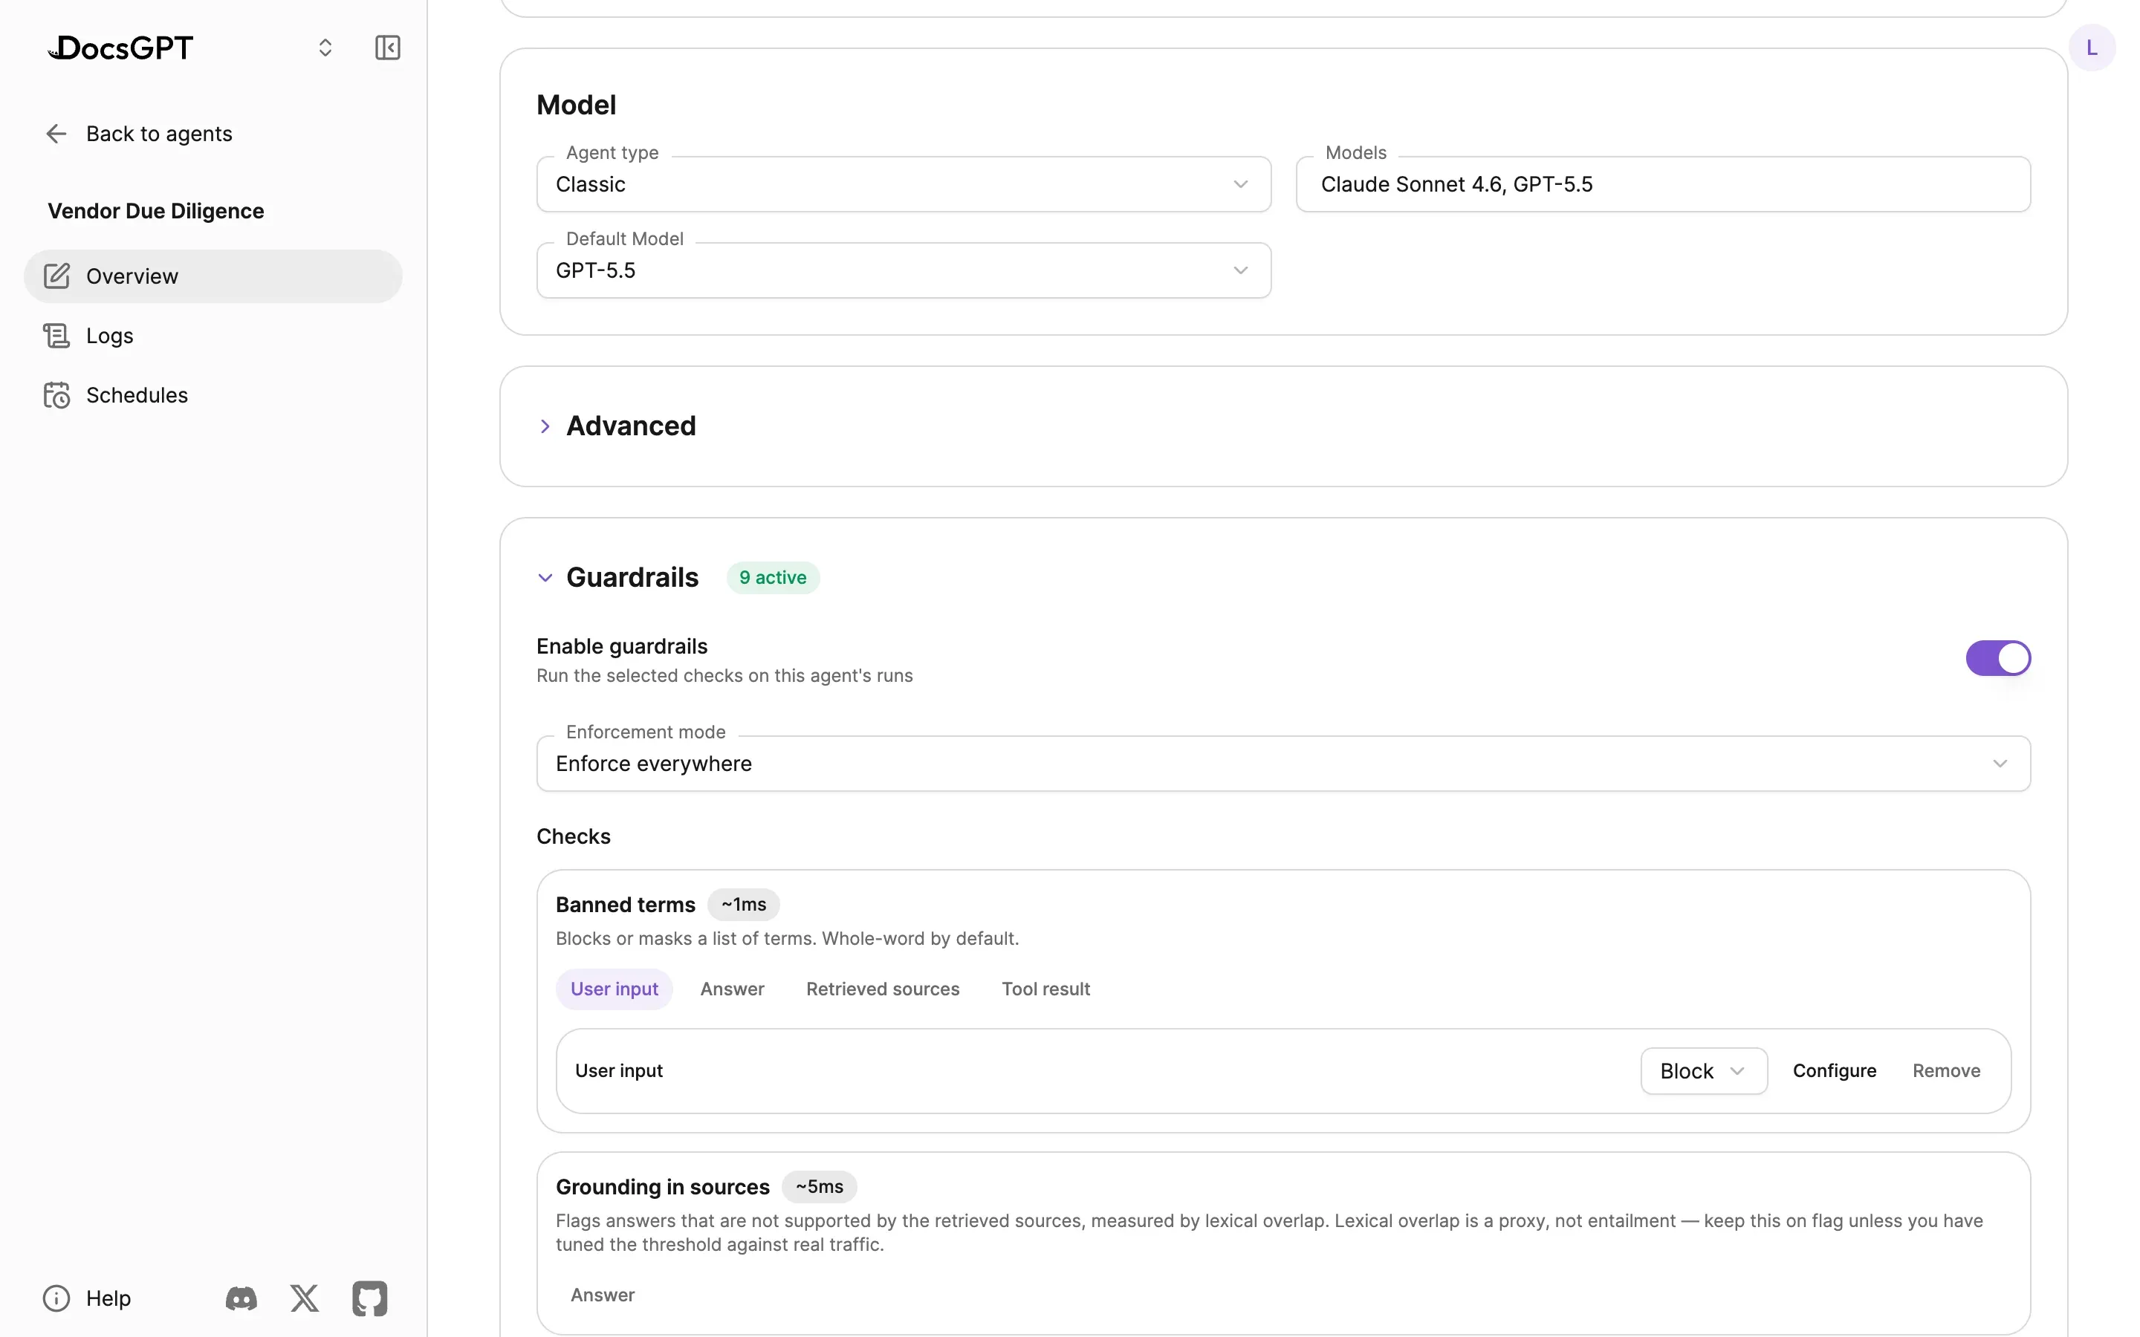The image size is (2140, 1337).
Task: Click the 9 active badge
Action: click(773, 577)
